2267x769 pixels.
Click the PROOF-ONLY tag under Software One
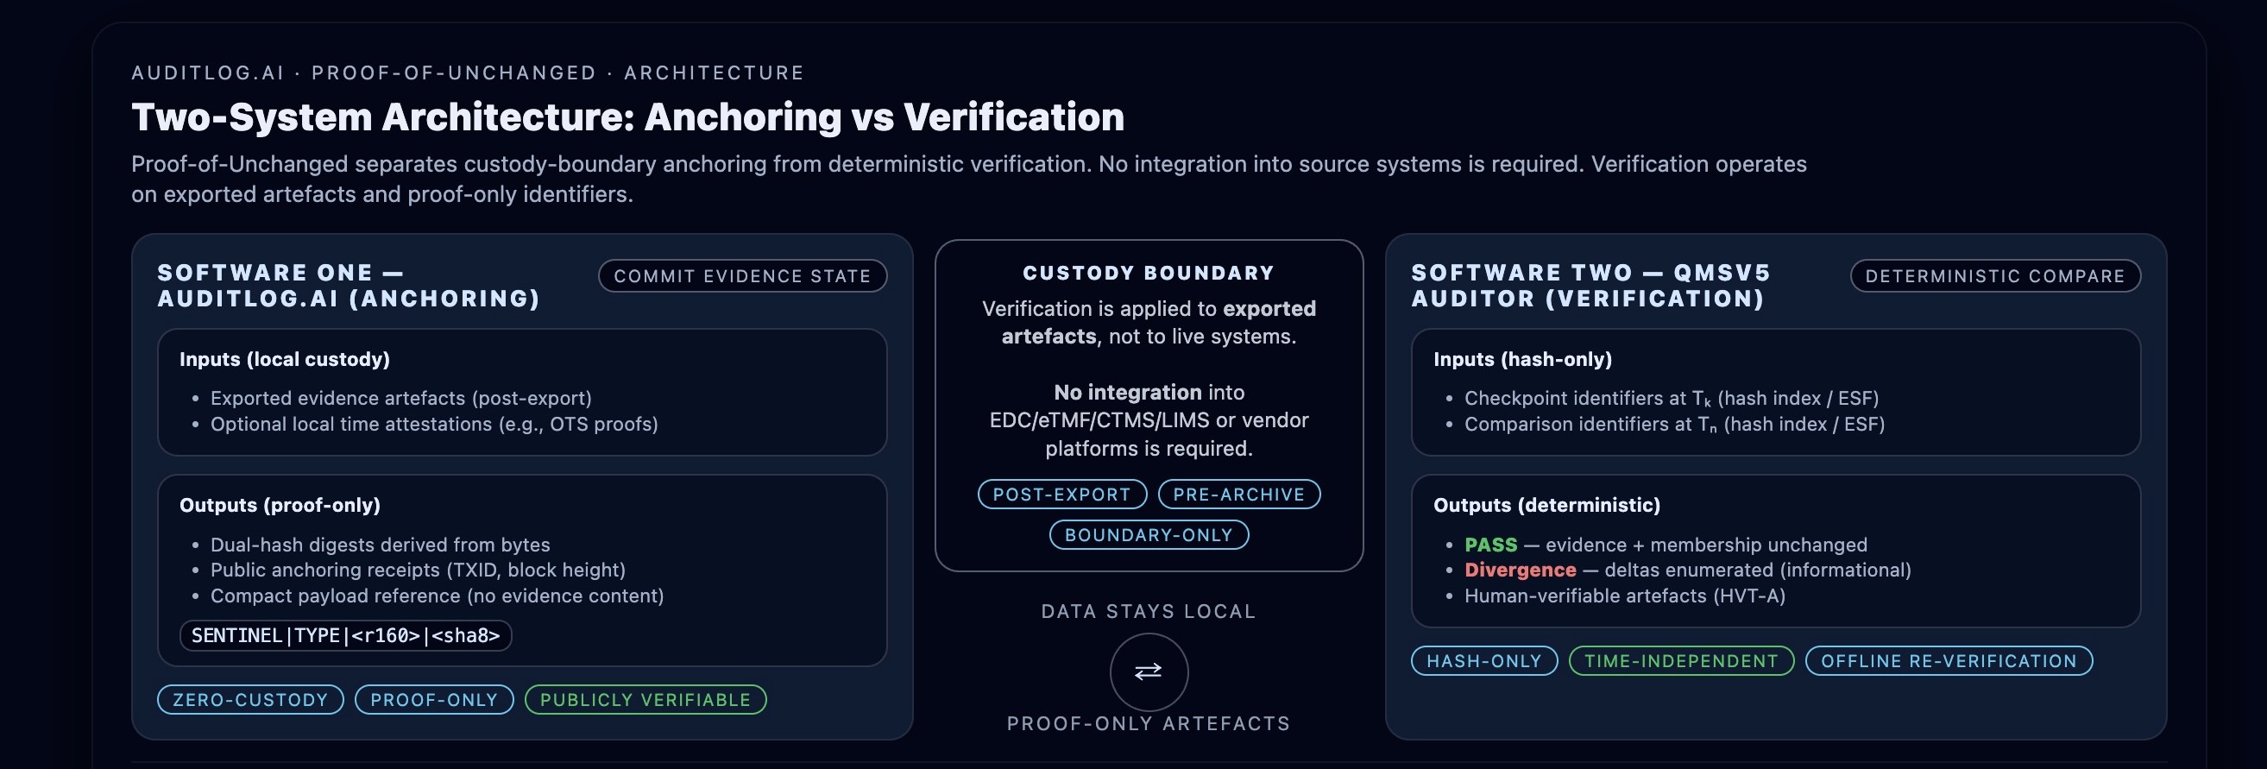pyautogui.click(x=434, y=699)
